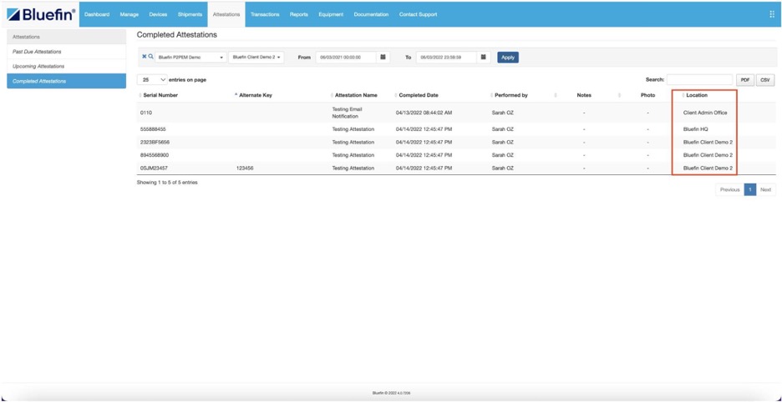The width and height of the screenshot is (782, 402).
Task: Select the Attestations tab
Action: tap(226, 14)
